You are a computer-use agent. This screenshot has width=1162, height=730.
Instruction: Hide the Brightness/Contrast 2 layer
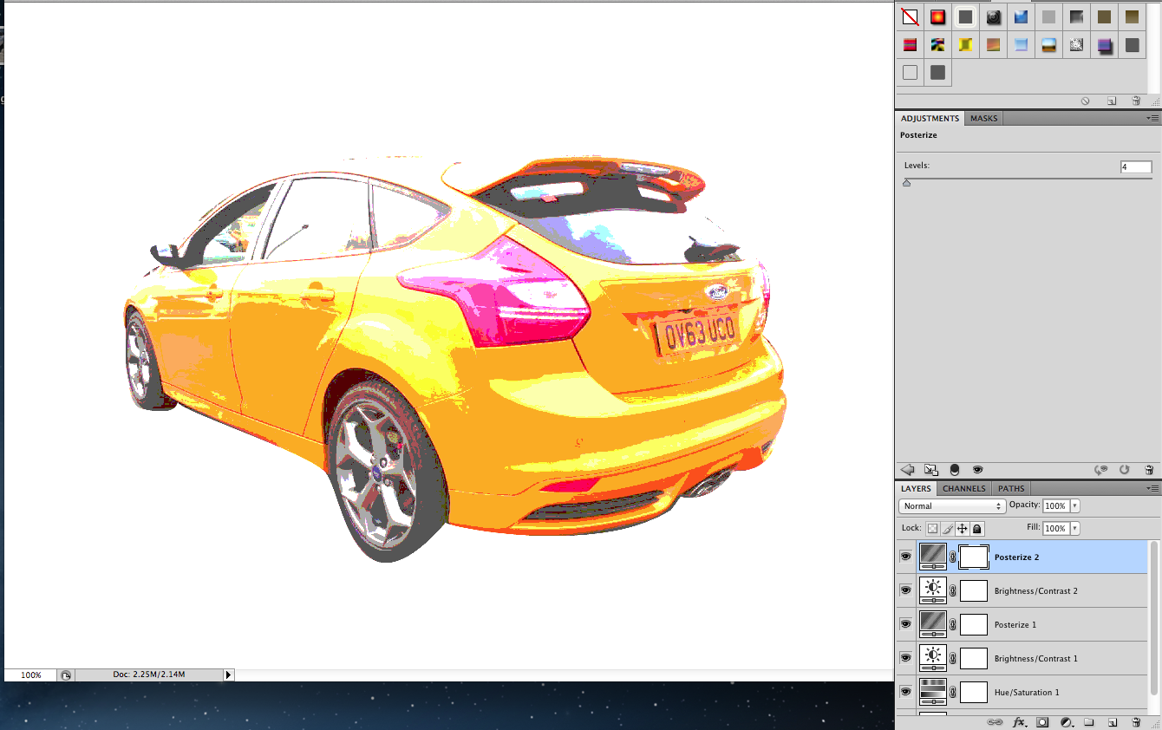[905, 590]
